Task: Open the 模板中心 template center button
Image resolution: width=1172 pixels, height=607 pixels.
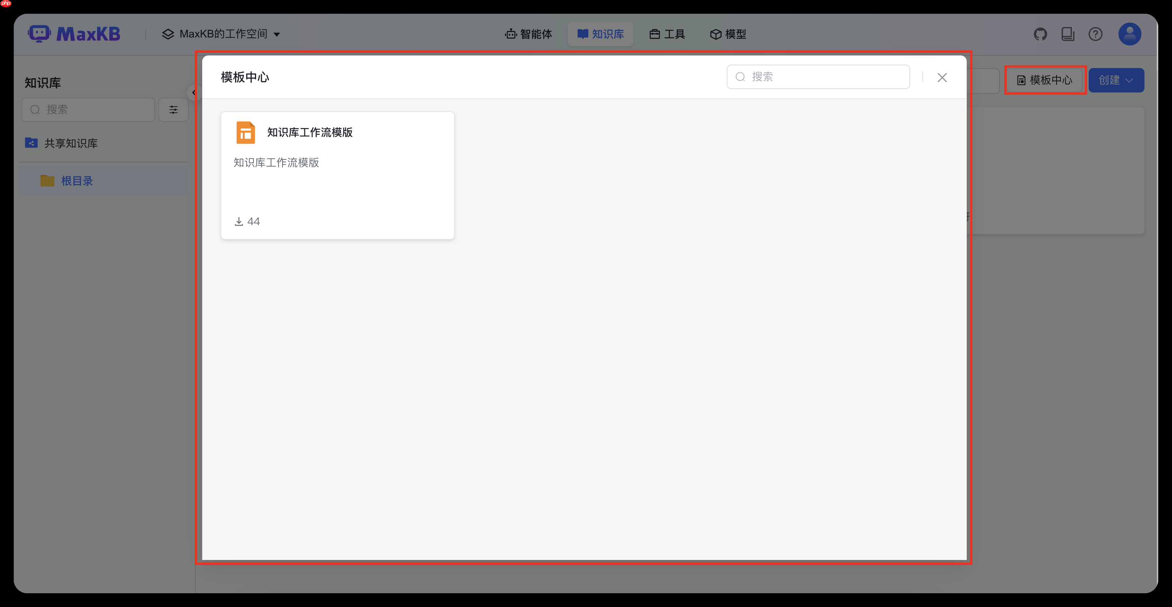Action: (x=1045, y=80)
